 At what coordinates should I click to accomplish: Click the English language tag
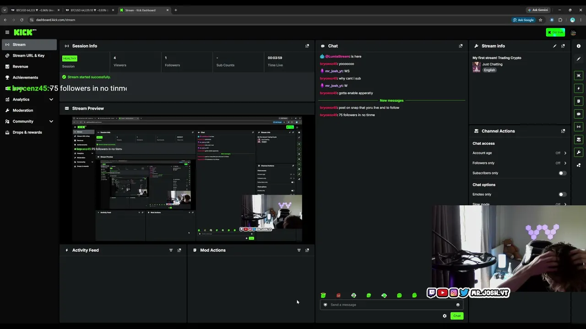tap(489, 70)
